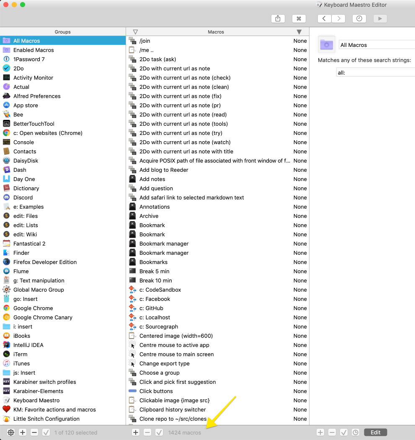Click the Day One group icon
This screenshot has width=415, height=440.
(6, 179)
